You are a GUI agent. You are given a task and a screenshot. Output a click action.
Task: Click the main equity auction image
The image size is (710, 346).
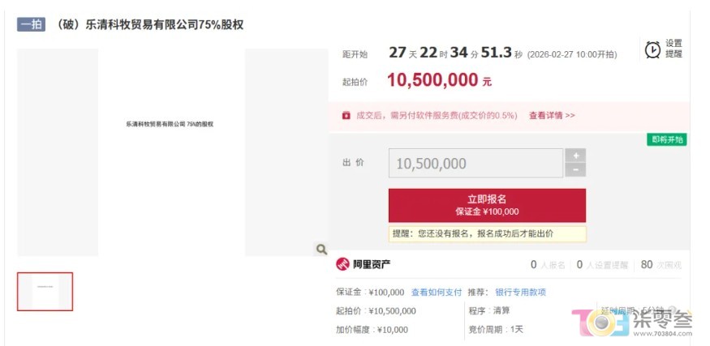tap(171, 152)
